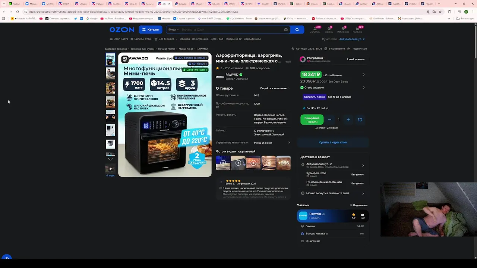This screenshot has width=477, height=268.
Task: Click the browser address bar URL
Action: [133, 12]
